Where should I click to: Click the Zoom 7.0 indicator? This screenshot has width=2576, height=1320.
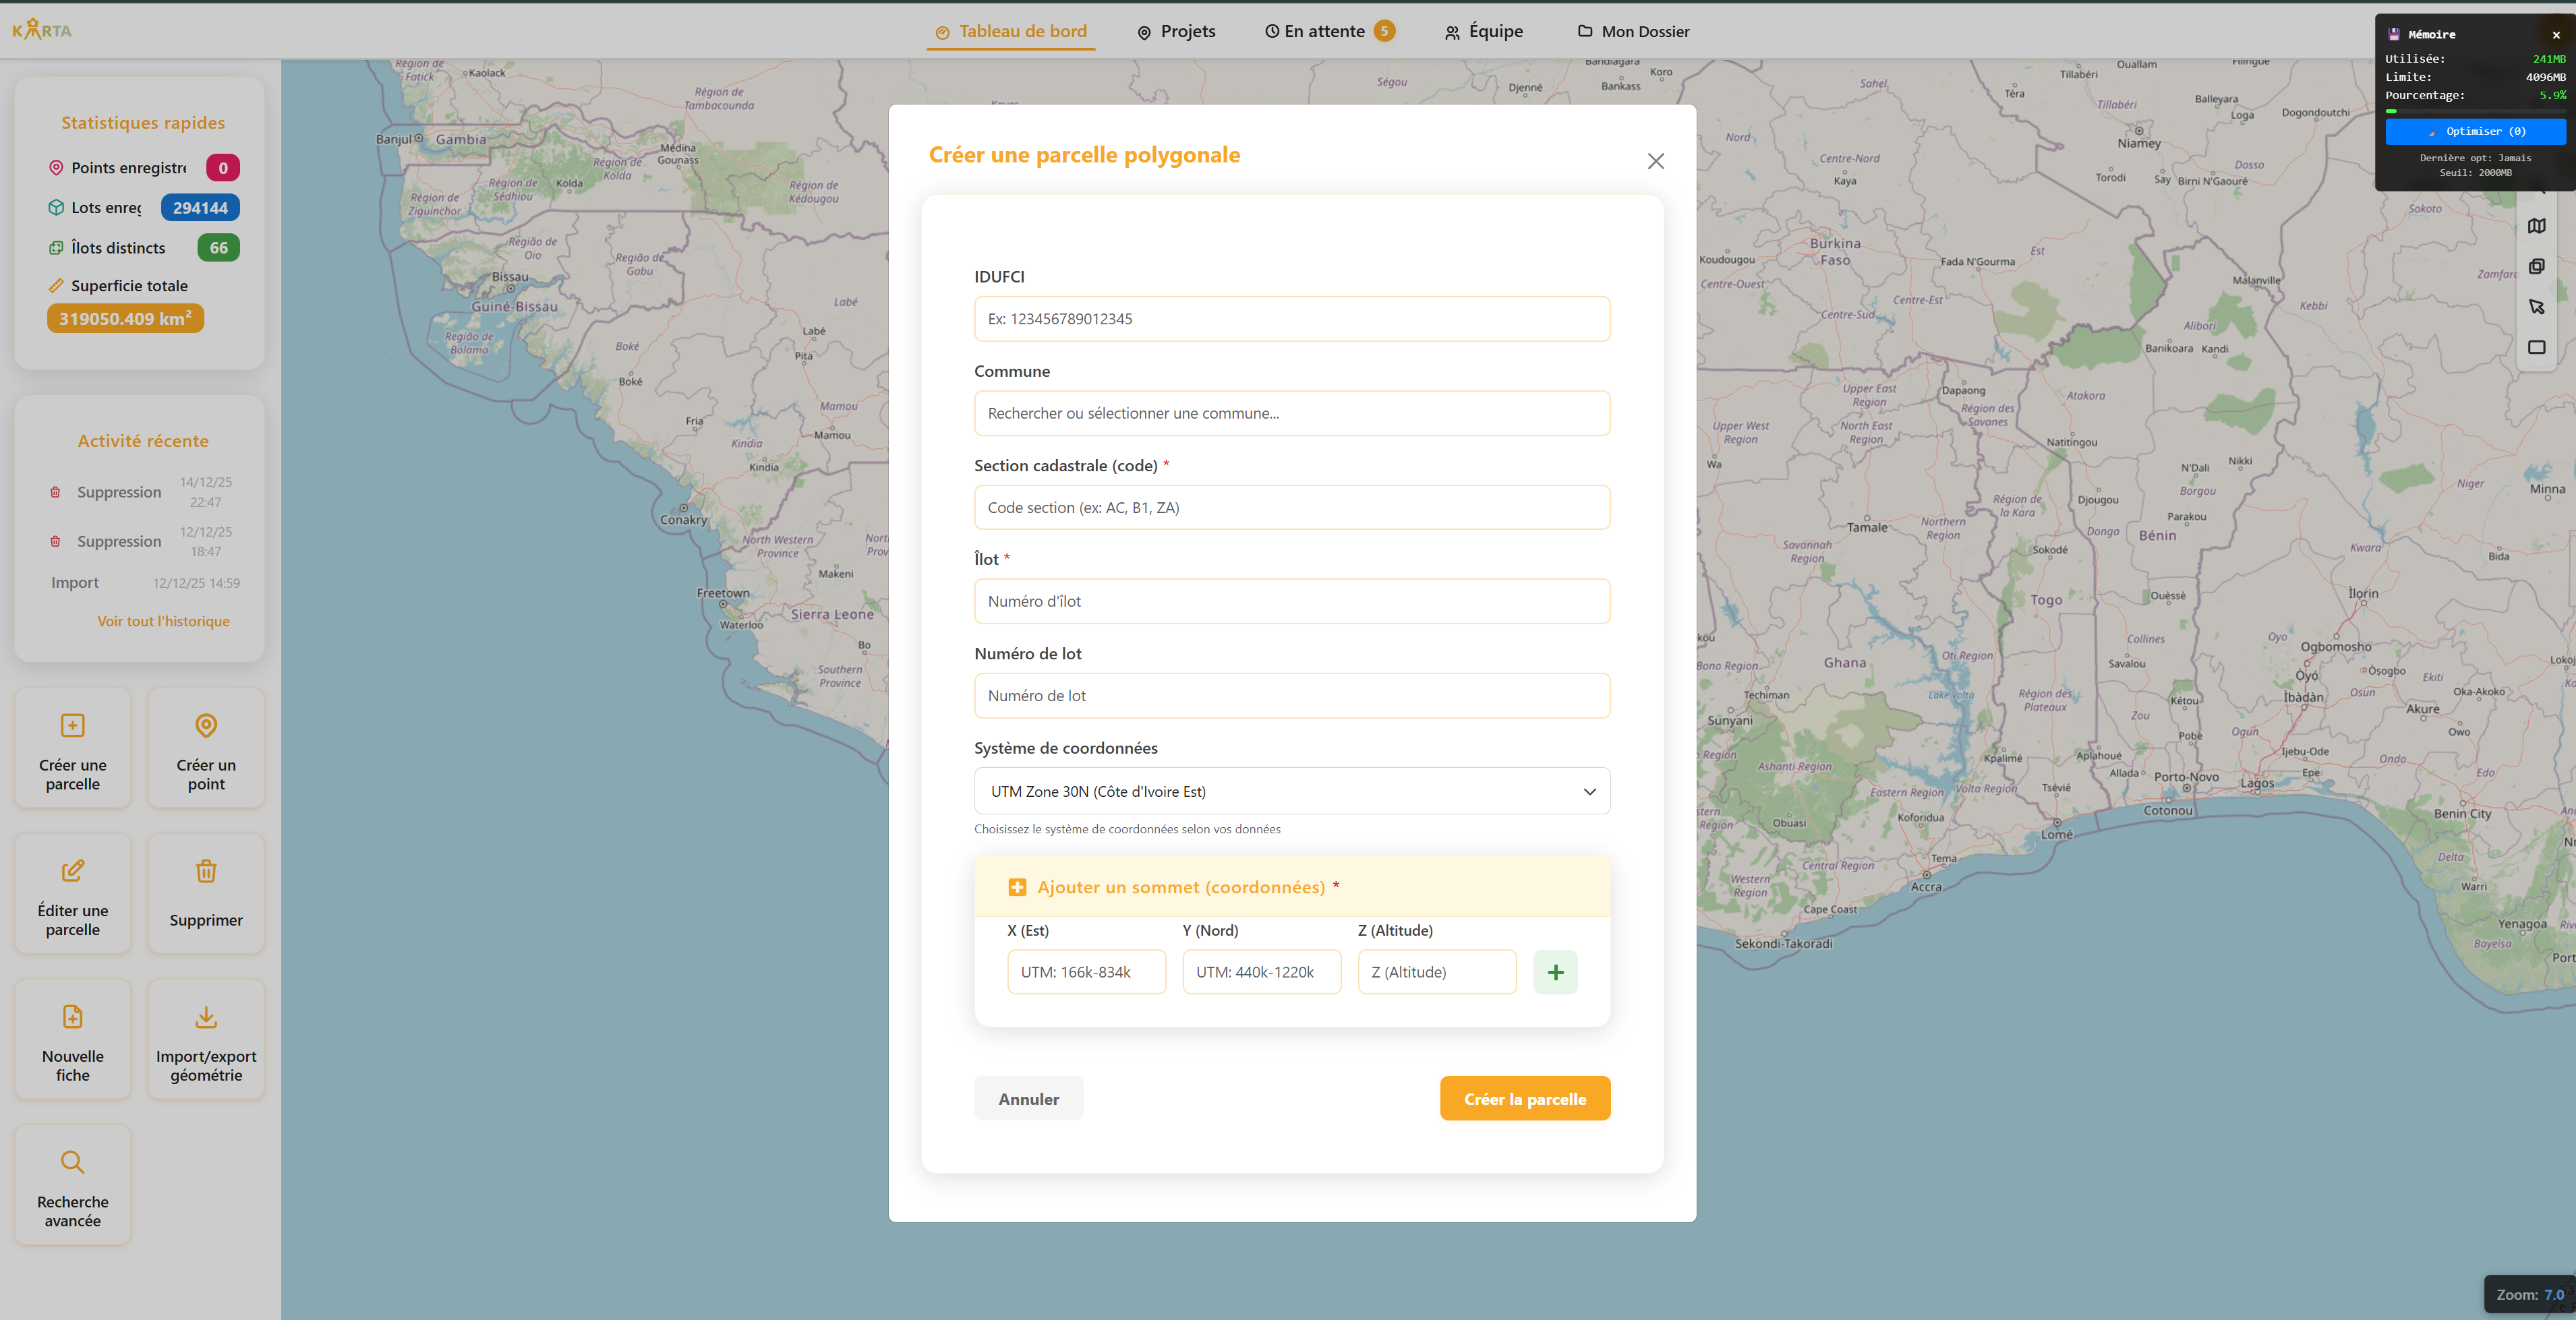(x=2530, y=1294)
